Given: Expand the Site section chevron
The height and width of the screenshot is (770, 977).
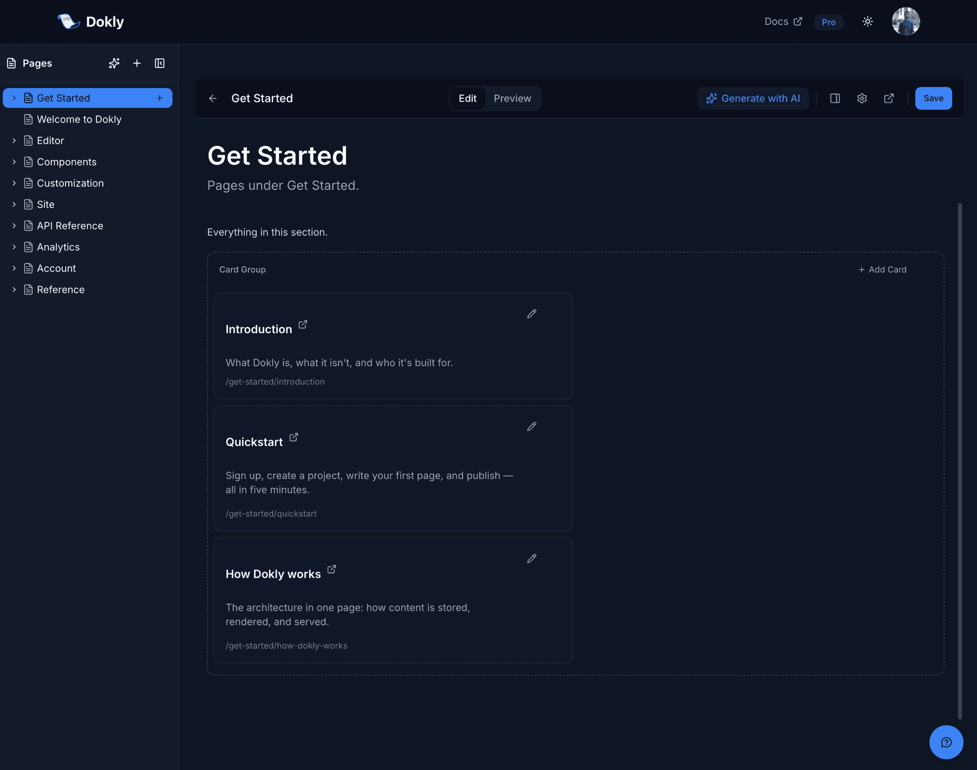Looking at the screenshot, I should (x=14, y=205).
